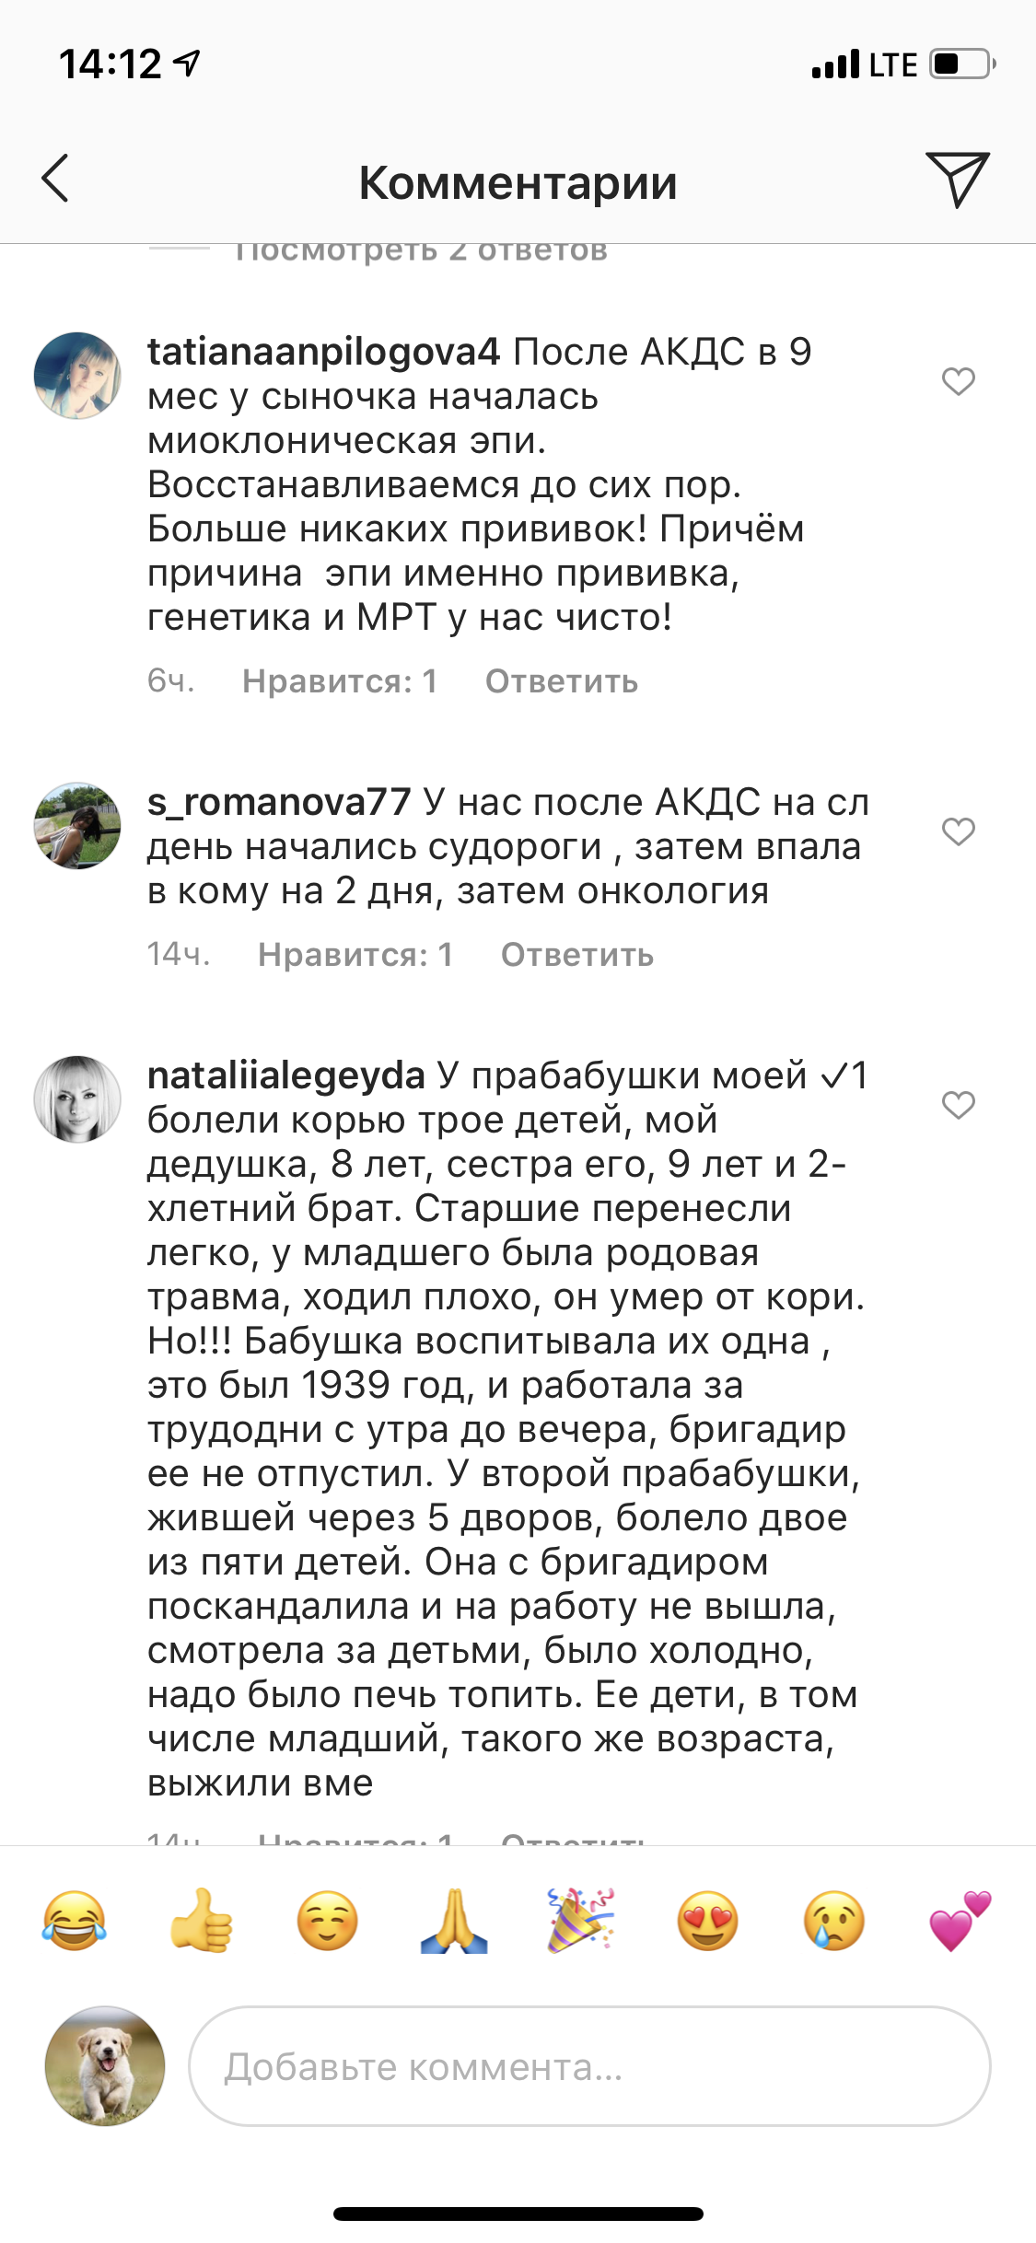Open tatianaanpilogova4's profile picture
Image resolution: width=1036 pixels, height=2243 pixels.
pos(77,376)
